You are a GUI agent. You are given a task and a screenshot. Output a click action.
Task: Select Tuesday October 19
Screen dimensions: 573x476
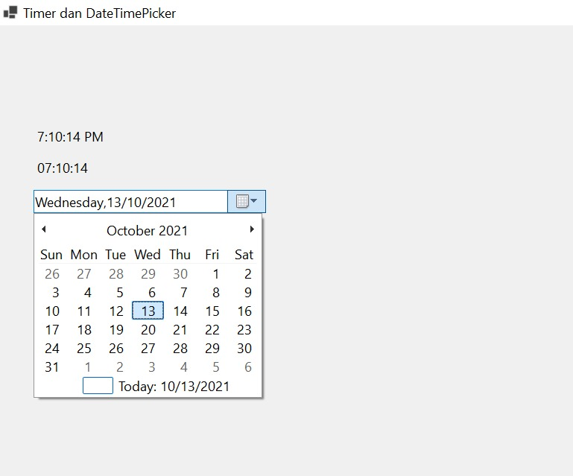116,329
